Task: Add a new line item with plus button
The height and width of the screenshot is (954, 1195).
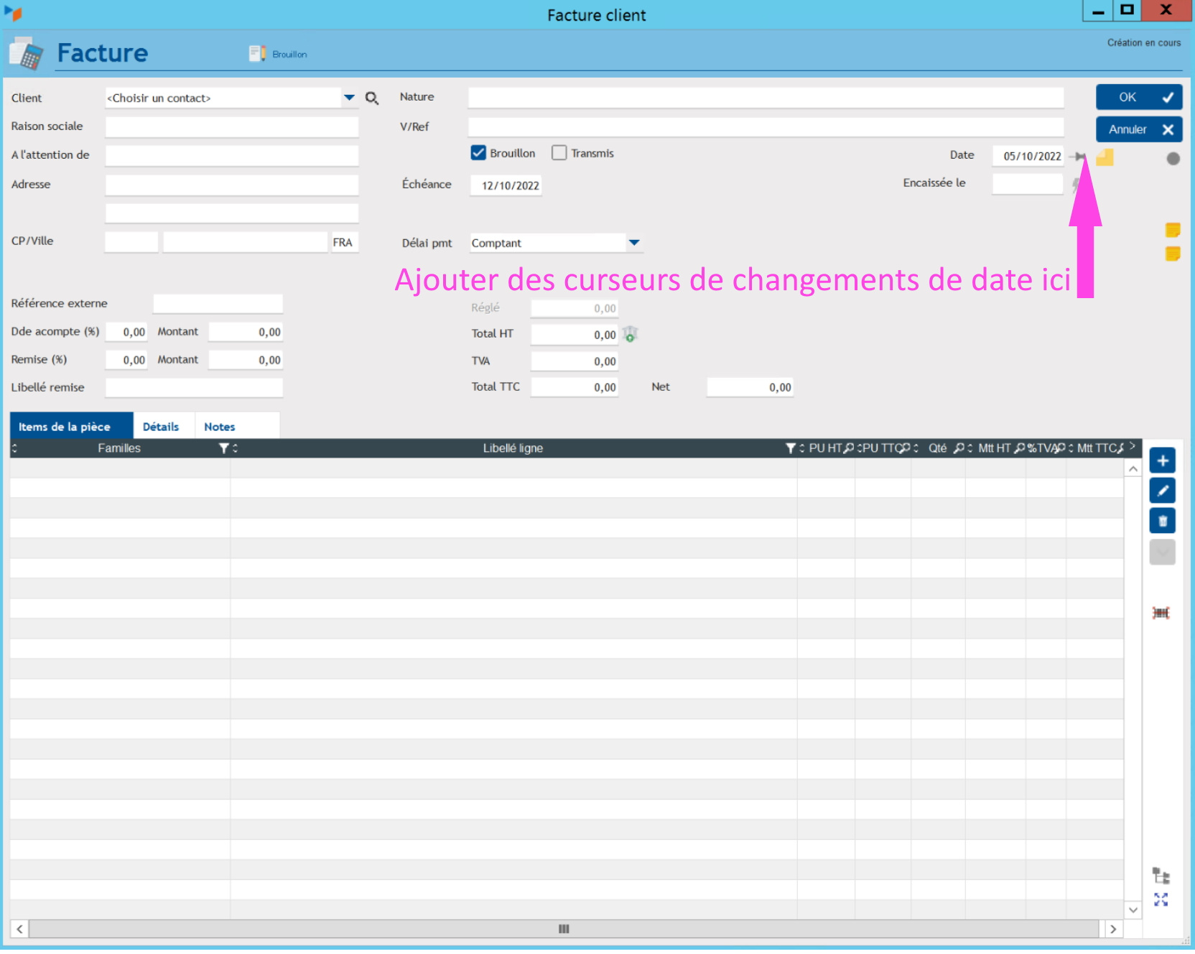Action: (1162, 460)
